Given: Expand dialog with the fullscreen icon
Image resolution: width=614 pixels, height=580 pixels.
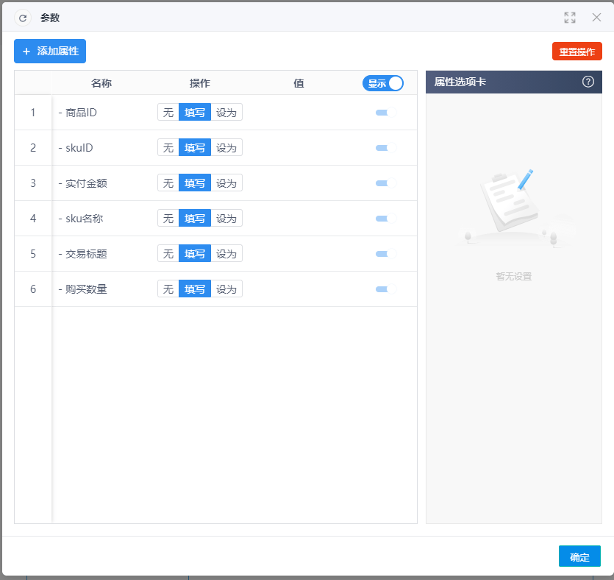Looking at the screenshot, I should coord(570,18).
